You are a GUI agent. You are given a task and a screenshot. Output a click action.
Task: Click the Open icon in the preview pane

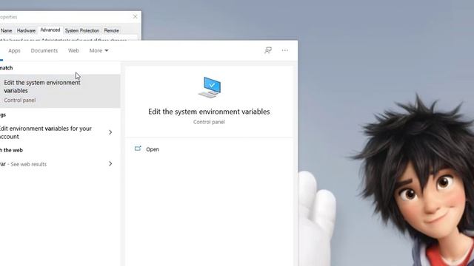pyautogui.click(x=138, y=149)
